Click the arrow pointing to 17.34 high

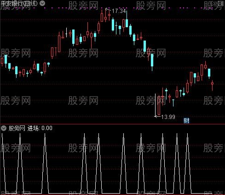[x=108, y=10]
